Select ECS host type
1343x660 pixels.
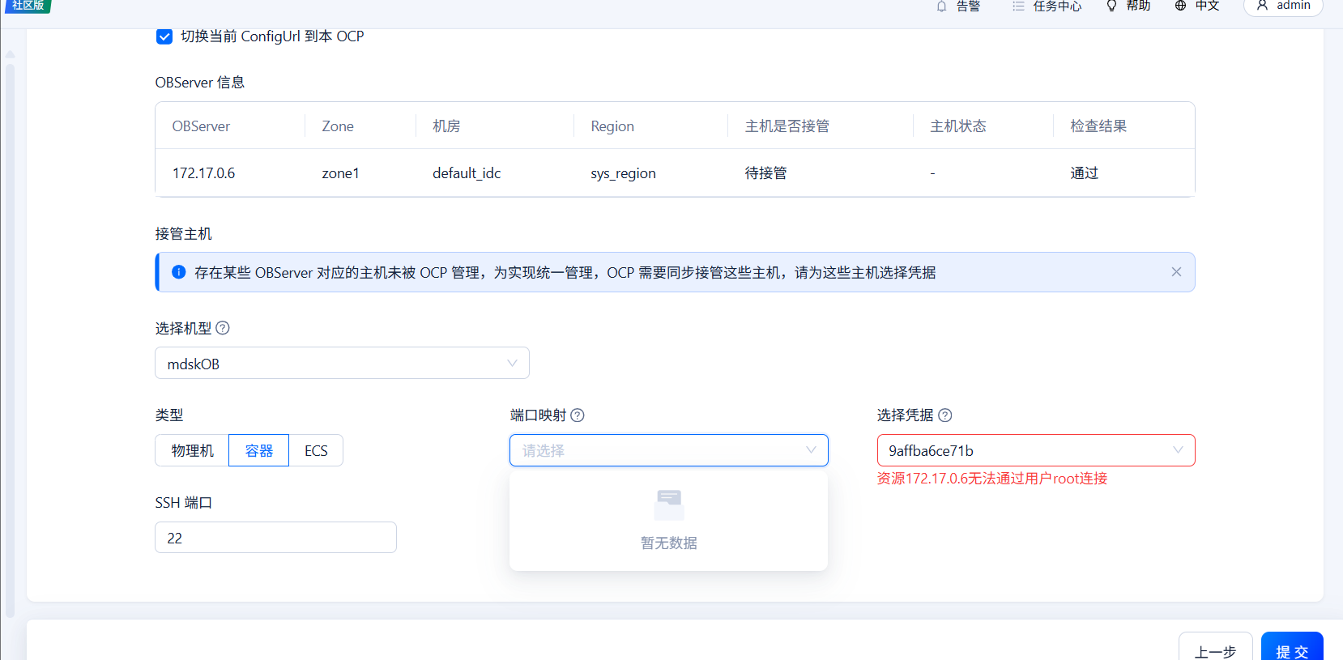pos(316,450)
